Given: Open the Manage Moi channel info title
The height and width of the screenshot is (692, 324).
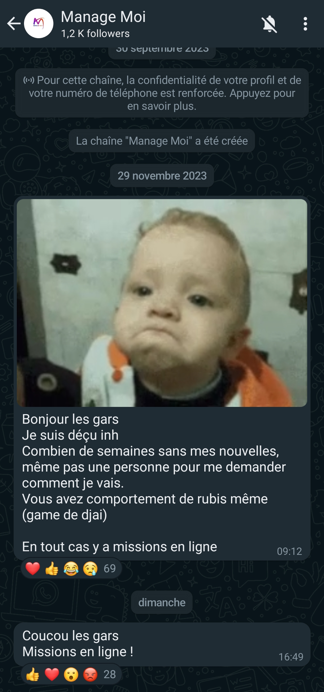Looking at the screenshot, I should click(103, 17).
